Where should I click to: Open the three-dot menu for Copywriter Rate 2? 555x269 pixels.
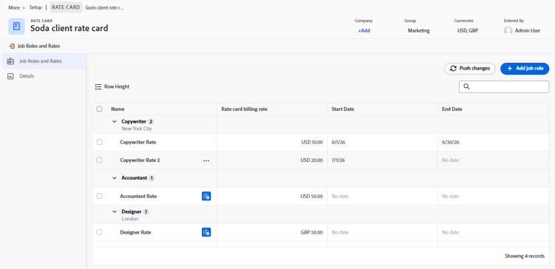[206, 160]
